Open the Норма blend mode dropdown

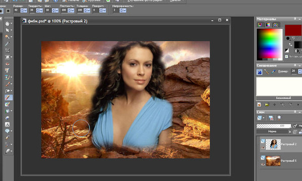(274, 132)
